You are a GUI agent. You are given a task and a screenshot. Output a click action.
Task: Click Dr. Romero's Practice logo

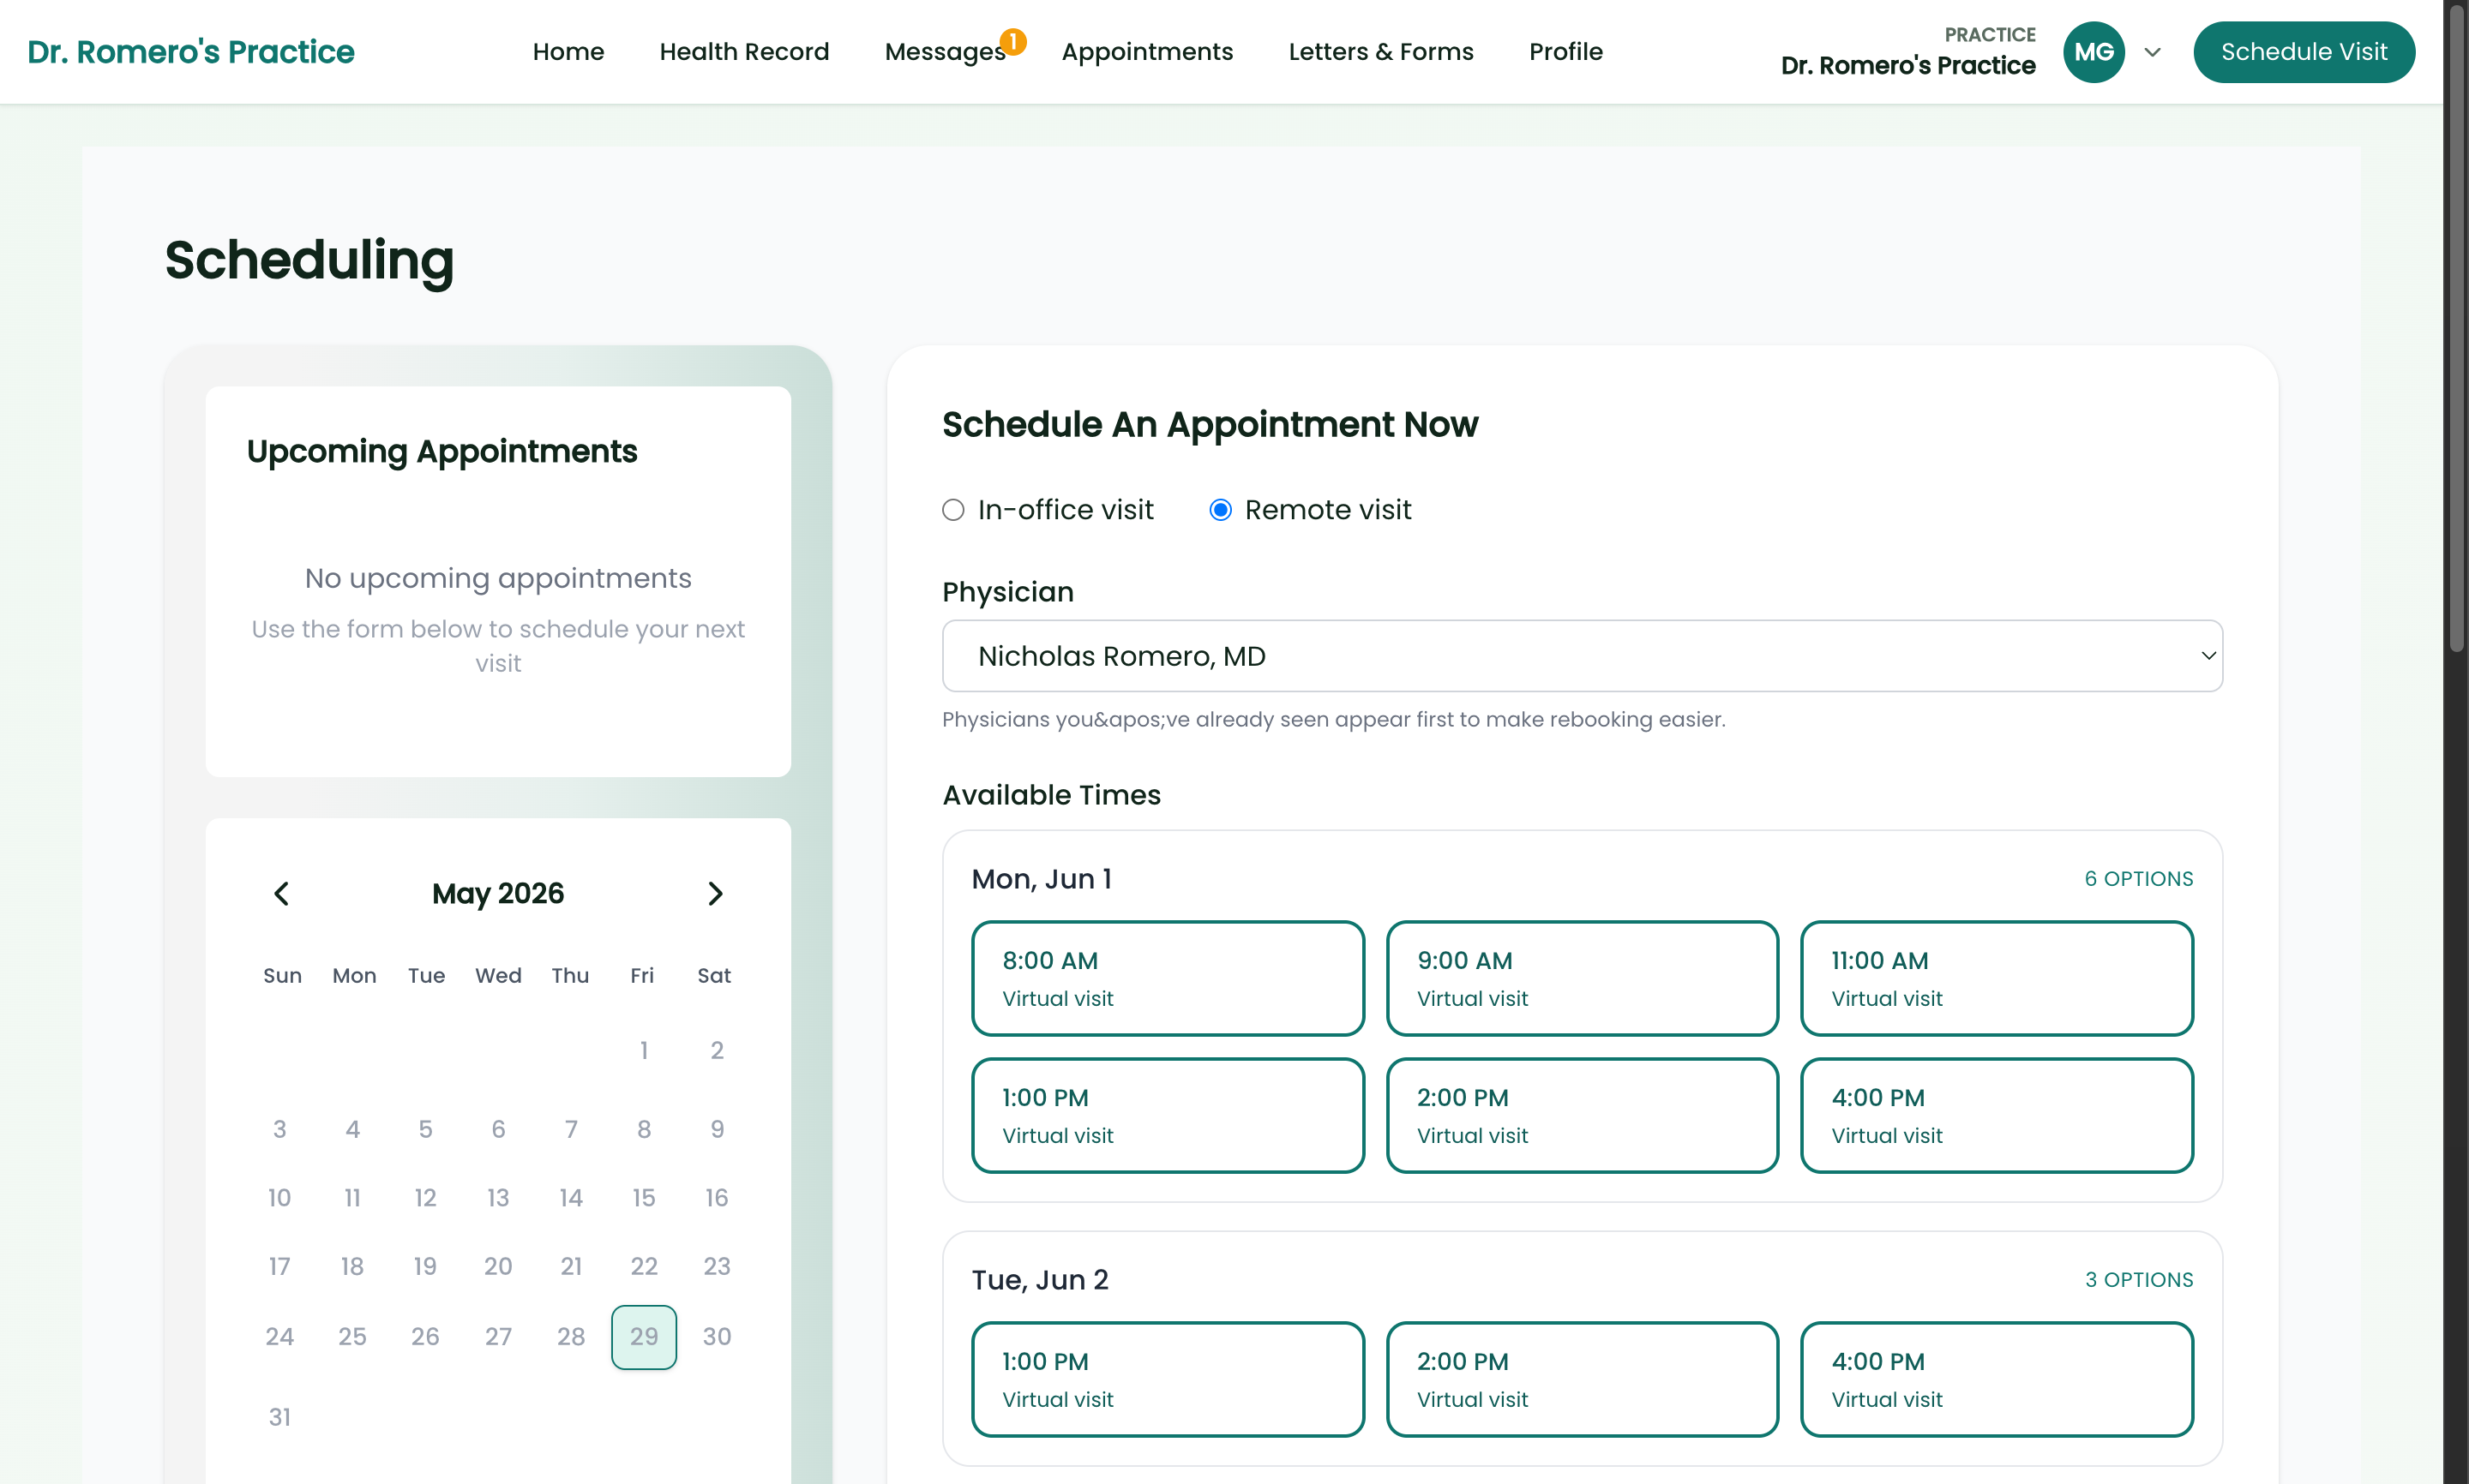[190, 52]
